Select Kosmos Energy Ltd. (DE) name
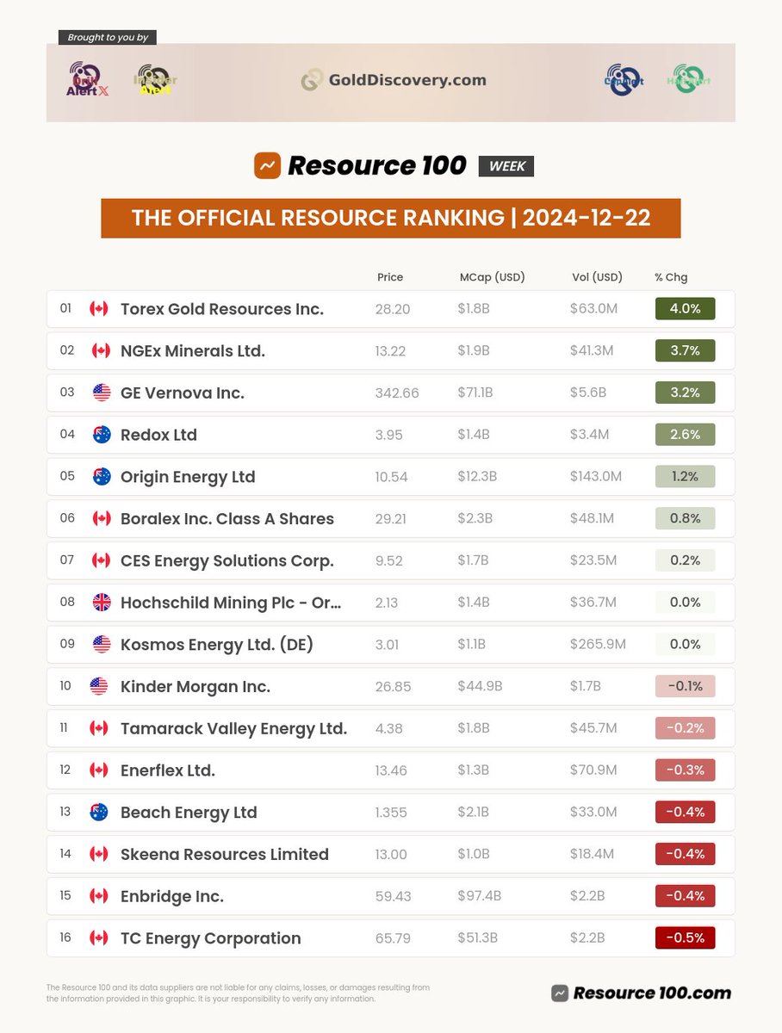The width and height of the screenshot is (782, 1033). 217,644
